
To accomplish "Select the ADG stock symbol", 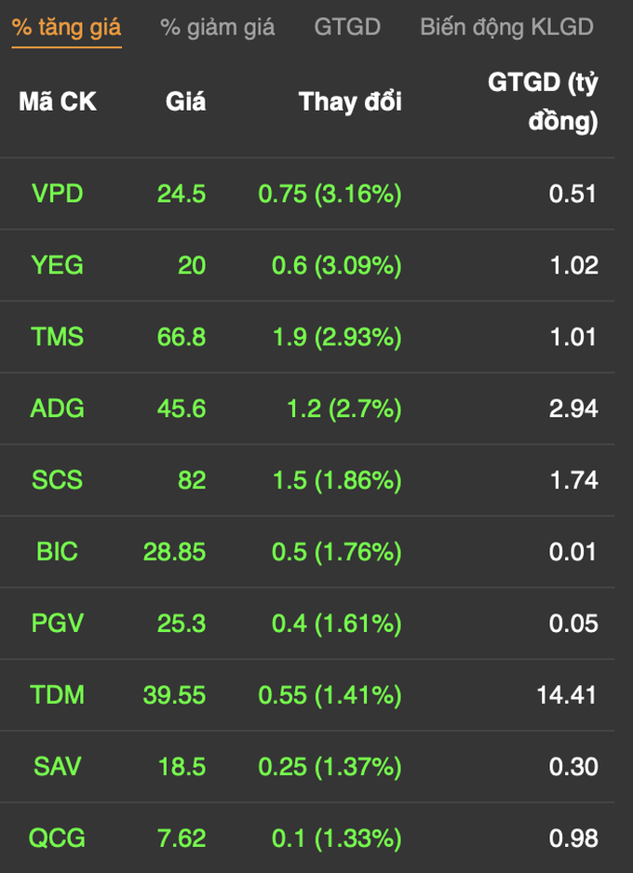I will [x=58, y=409].
